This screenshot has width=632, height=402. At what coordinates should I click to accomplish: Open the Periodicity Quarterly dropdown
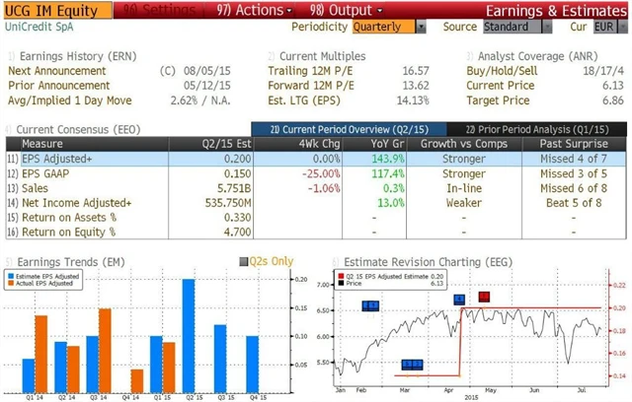(388, 27)
